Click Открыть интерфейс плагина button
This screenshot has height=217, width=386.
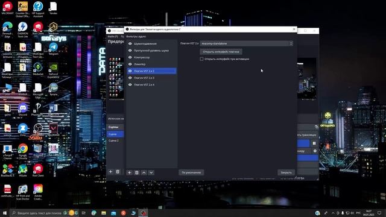pos(221,52)
